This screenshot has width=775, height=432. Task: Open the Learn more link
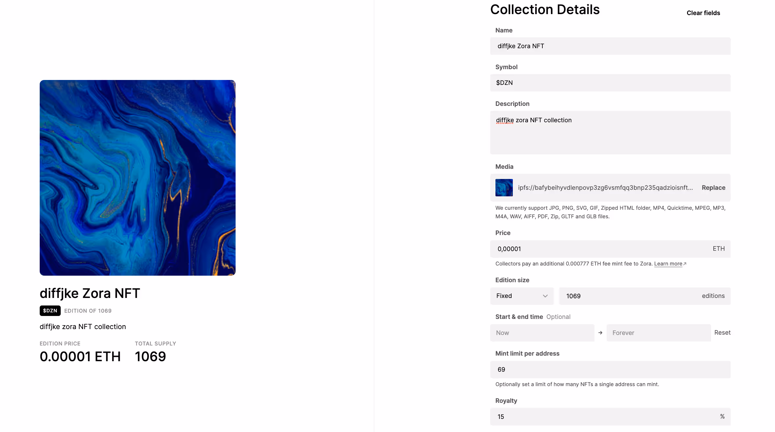click(668, 264)
